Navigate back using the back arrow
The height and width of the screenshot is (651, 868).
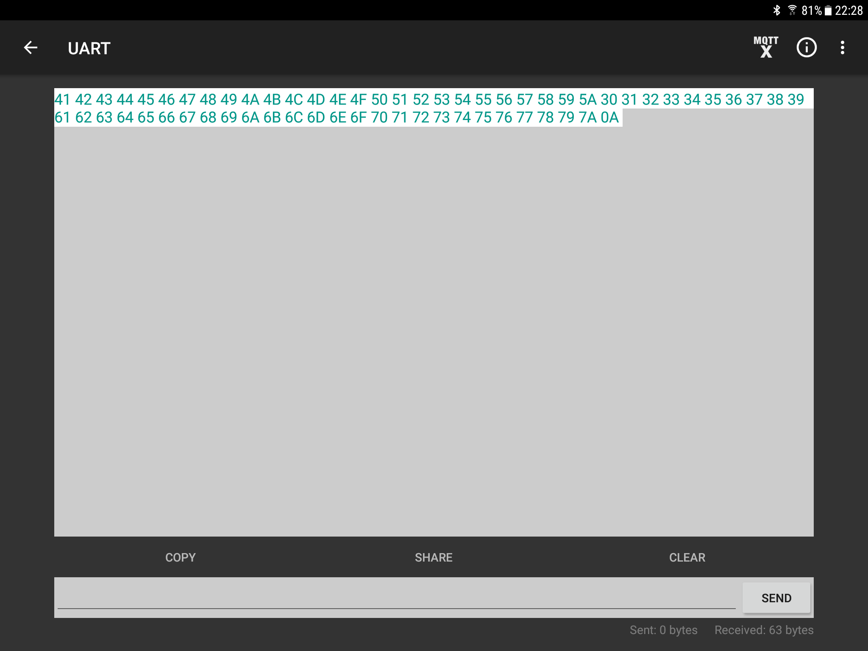click(x=31, y=47)
